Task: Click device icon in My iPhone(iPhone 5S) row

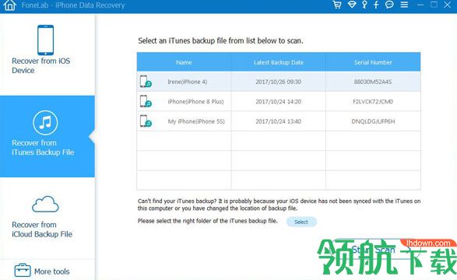Action: (146, 121)
